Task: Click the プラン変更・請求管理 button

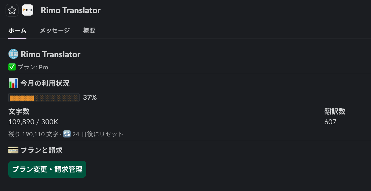Action: (47, 169)
